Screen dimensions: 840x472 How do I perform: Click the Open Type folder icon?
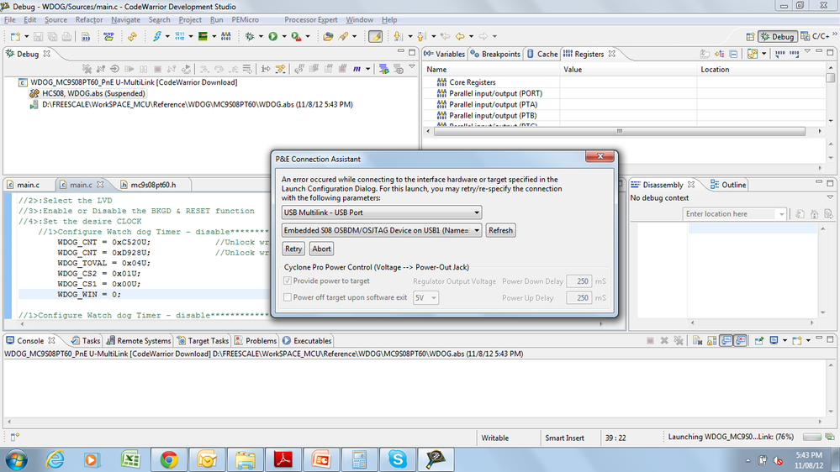(328, 36)
